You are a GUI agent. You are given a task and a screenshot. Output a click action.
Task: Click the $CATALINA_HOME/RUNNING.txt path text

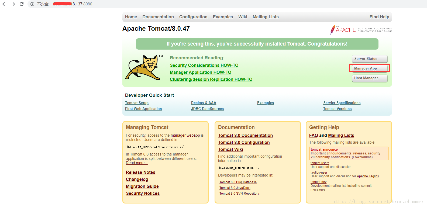click(x=240, y=168)
